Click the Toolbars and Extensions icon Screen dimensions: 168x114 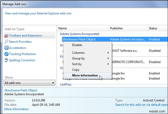tap(6, 36)
